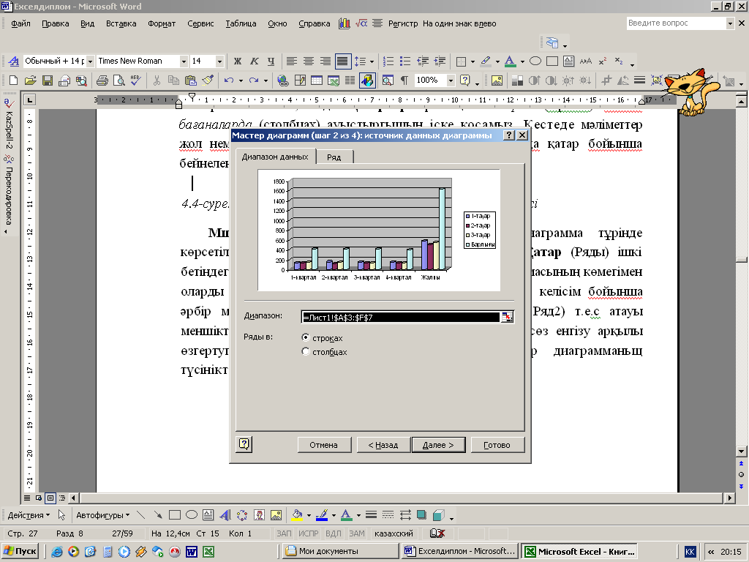Insert a Microsoft Excel worksheet
Viewport: 749px width, 562px height.
click(x=334, y=80)
